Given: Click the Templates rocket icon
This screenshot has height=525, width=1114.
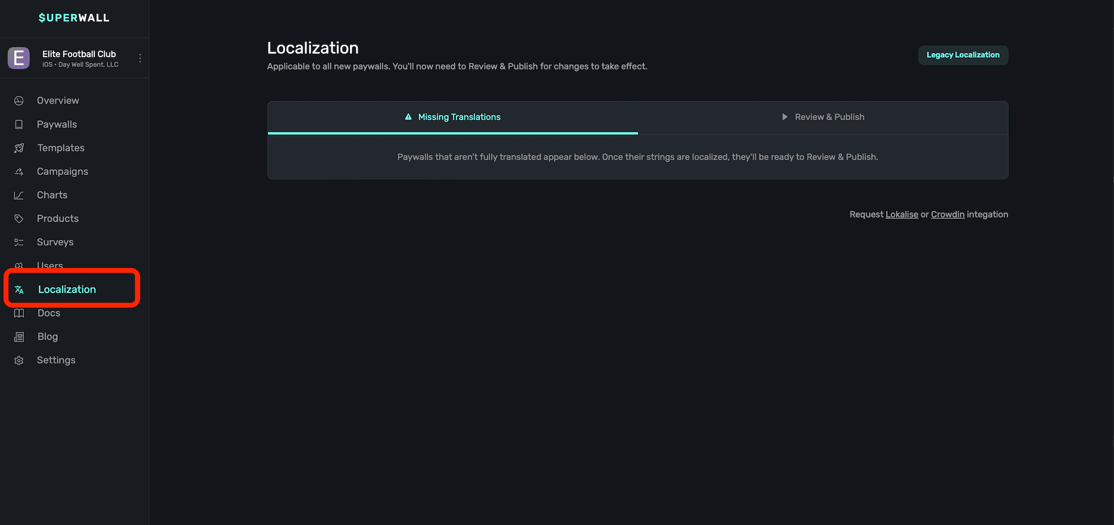Looking at the screenshot, I should (19, 148).
